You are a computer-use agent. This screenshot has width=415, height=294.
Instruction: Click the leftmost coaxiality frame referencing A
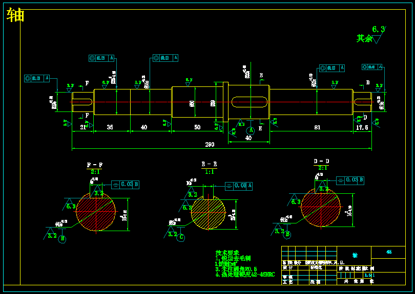(37, 78)
